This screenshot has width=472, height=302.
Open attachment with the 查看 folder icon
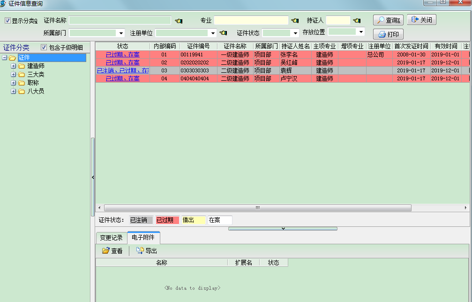[x=106, y=250]
